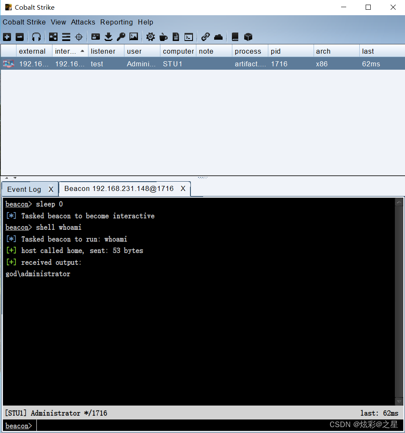Click the document MS Office macro icon

pyautogui.click(x=176, y=37)
